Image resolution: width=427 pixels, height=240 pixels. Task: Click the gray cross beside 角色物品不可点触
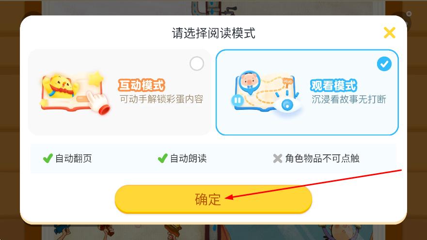tap(278, 158)
